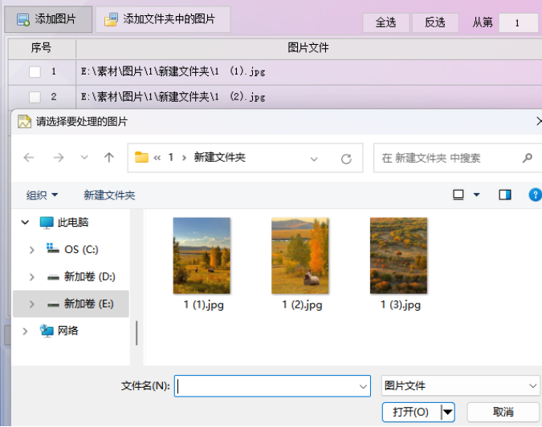This screenshot has height=427, width=542.
Task: Click the change view icon
Action: (458, 195)
